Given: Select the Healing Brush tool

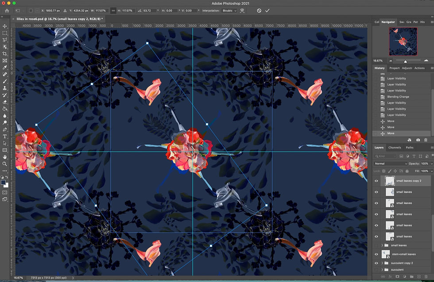Looking at the screenshot, I should coord(5,75).
